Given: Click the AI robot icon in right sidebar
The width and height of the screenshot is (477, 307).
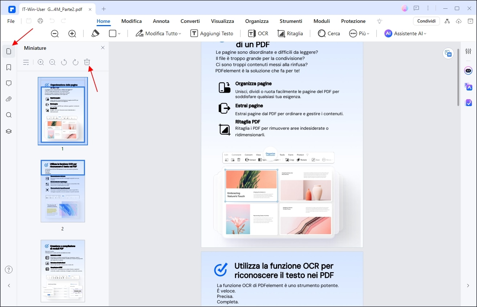Looking at the screenshot, I should coord(468,70).
